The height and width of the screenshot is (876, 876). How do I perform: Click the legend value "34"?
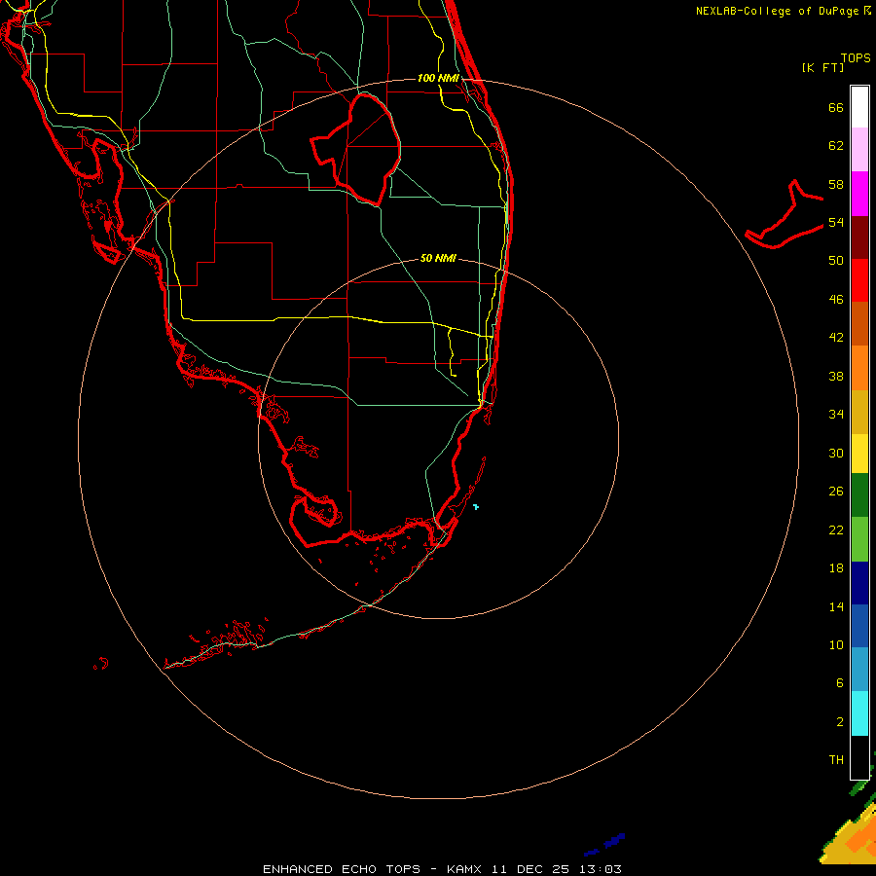[x=836, y=414]
